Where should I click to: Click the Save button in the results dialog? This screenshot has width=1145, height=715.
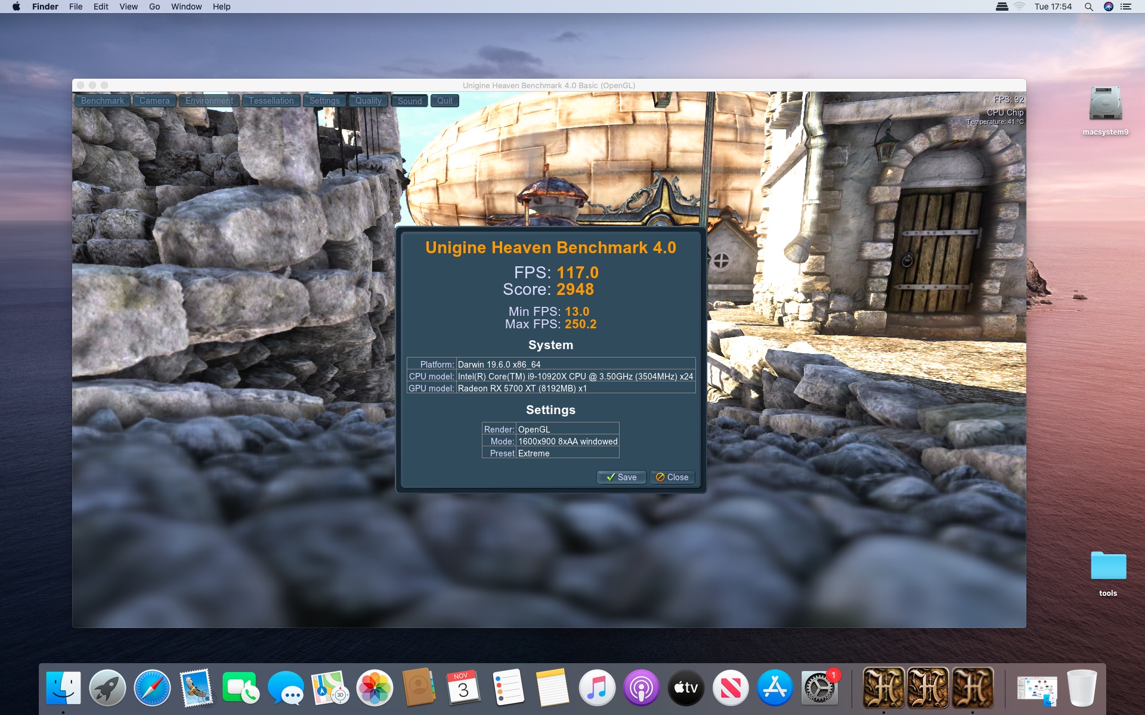(x=621, y=477)
